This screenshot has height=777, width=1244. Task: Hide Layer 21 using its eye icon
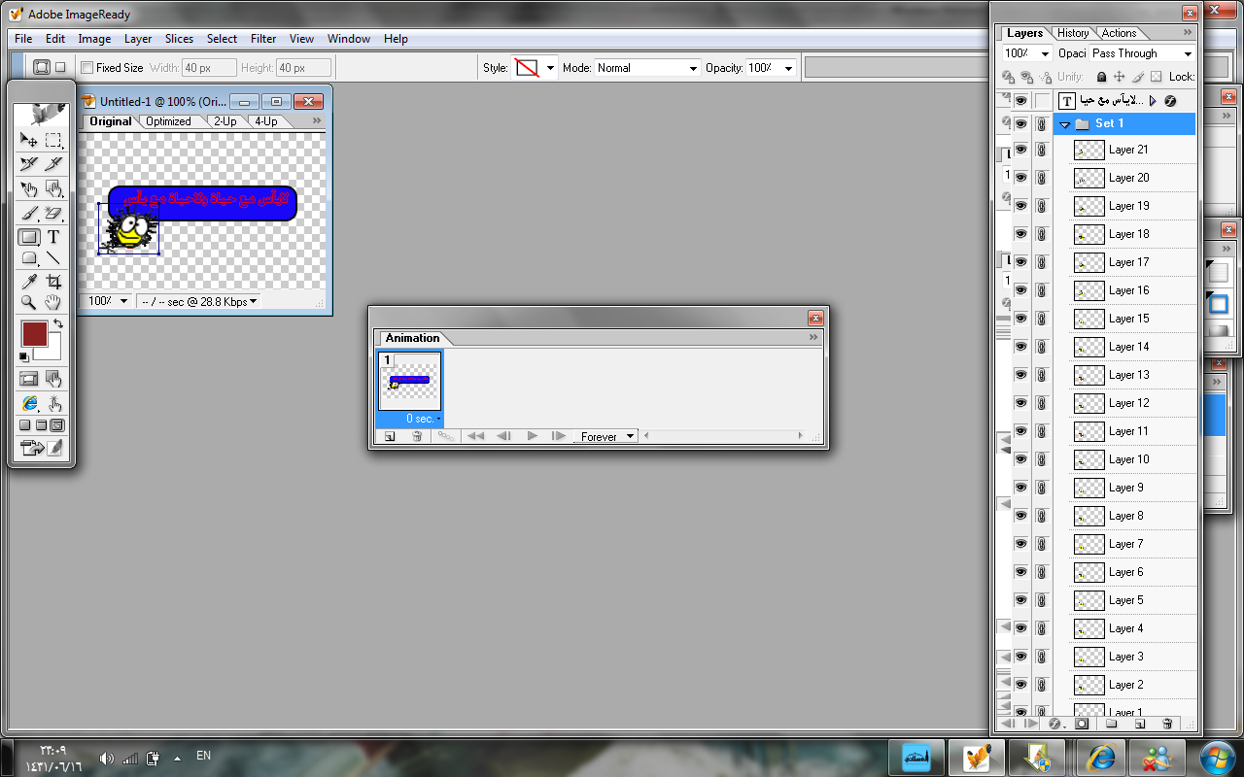[x=1021, y=150]
